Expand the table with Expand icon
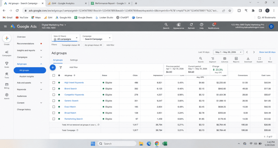Screen dimensions: 278x148 click(260, 59)
